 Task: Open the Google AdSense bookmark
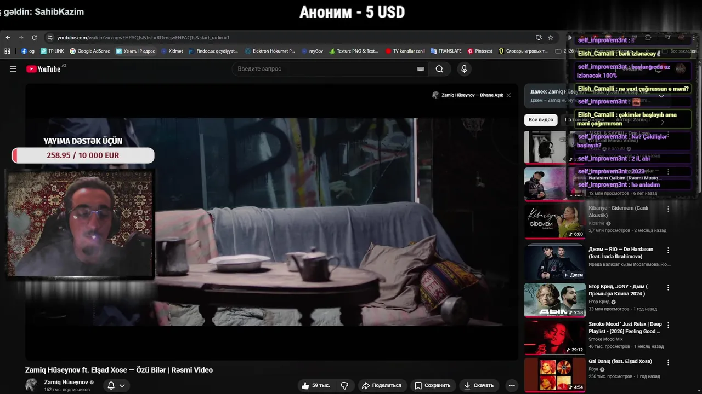tap(89, 51)
